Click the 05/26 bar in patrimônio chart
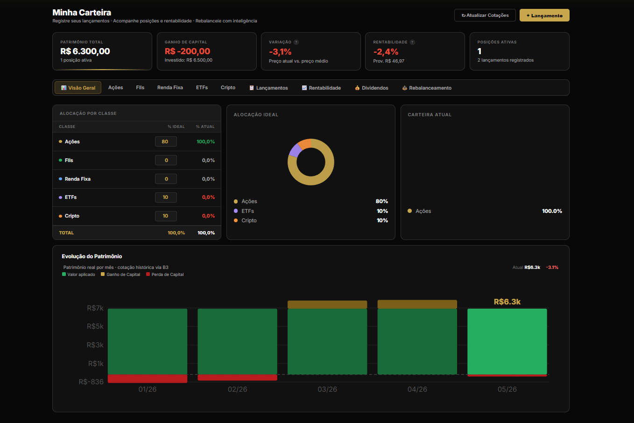This screenshot has height=423, width=634. point(507,341)
